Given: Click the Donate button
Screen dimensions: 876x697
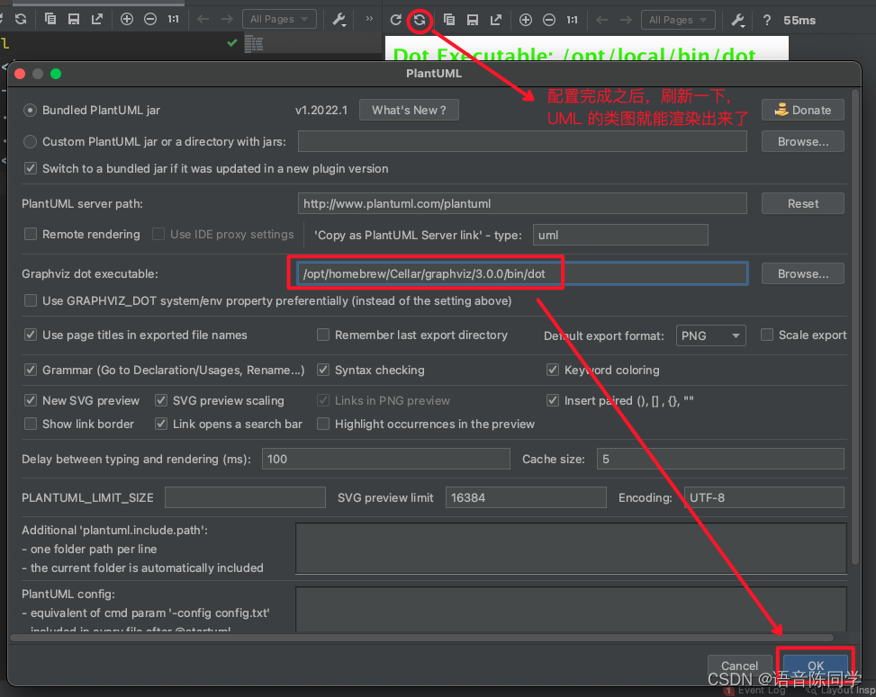Looking at the screenshot, I should click(803, 110).
